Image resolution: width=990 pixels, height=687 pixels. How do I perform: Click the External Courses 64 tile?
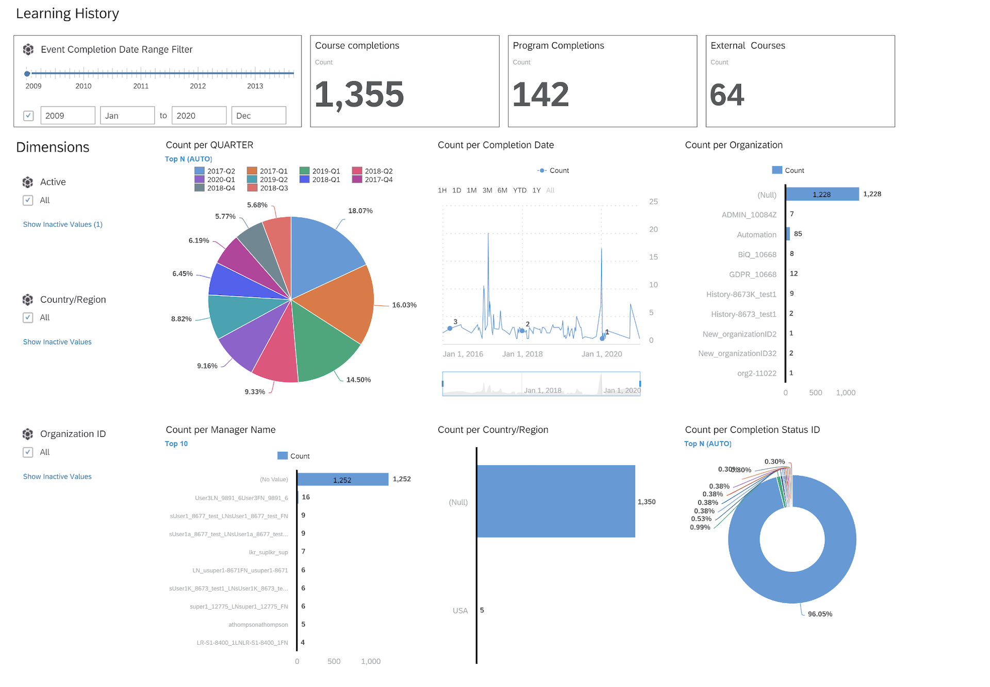point(800,81)
